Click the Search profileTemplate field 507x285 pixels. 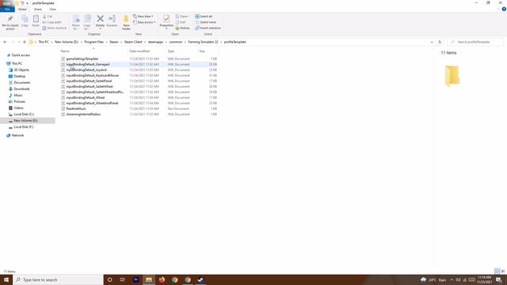pos(475,42)
